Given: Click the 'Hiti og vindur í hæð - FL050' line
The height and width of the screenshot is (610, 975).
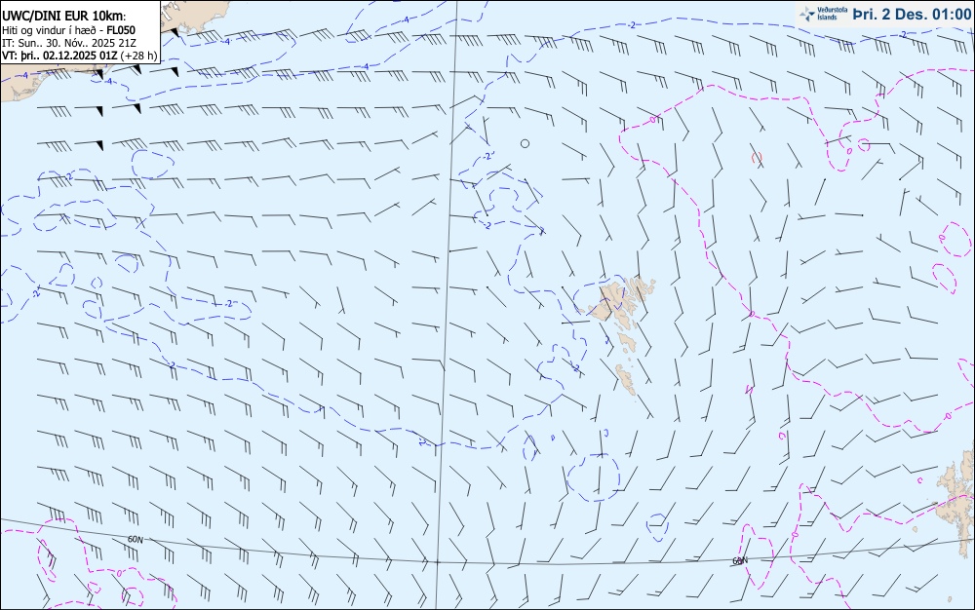Looking at the screenshot, I should coord(68,30).
